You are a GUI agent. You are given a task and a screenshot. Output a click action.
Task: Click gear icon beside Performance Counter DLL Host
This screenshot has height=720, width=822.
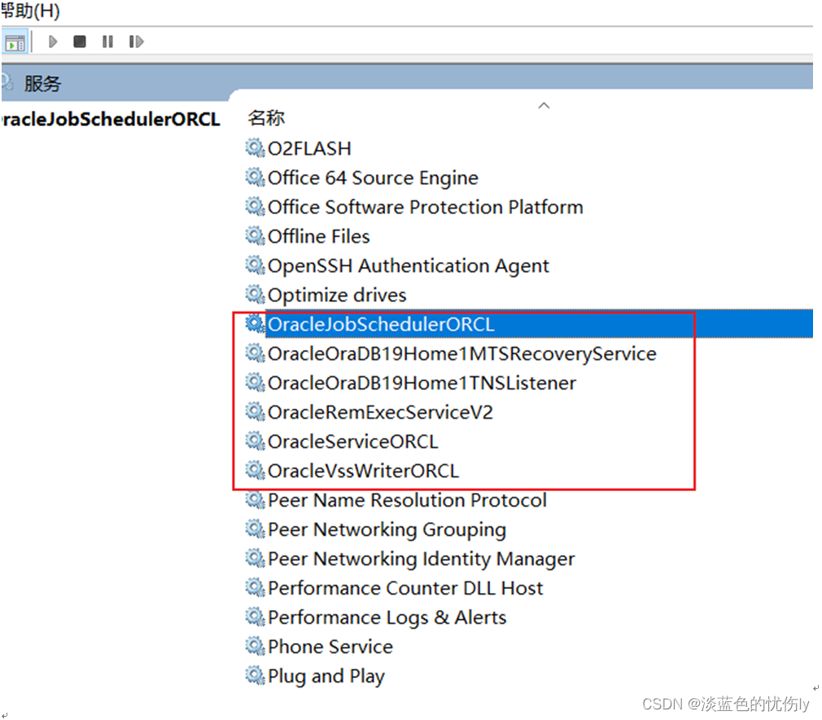click(x=256, y=588)
